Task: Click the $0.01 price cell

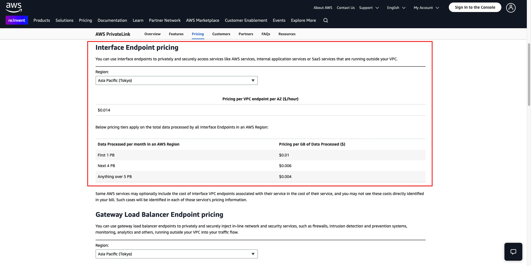Action: pyautogui.click(x=284, y=155)
